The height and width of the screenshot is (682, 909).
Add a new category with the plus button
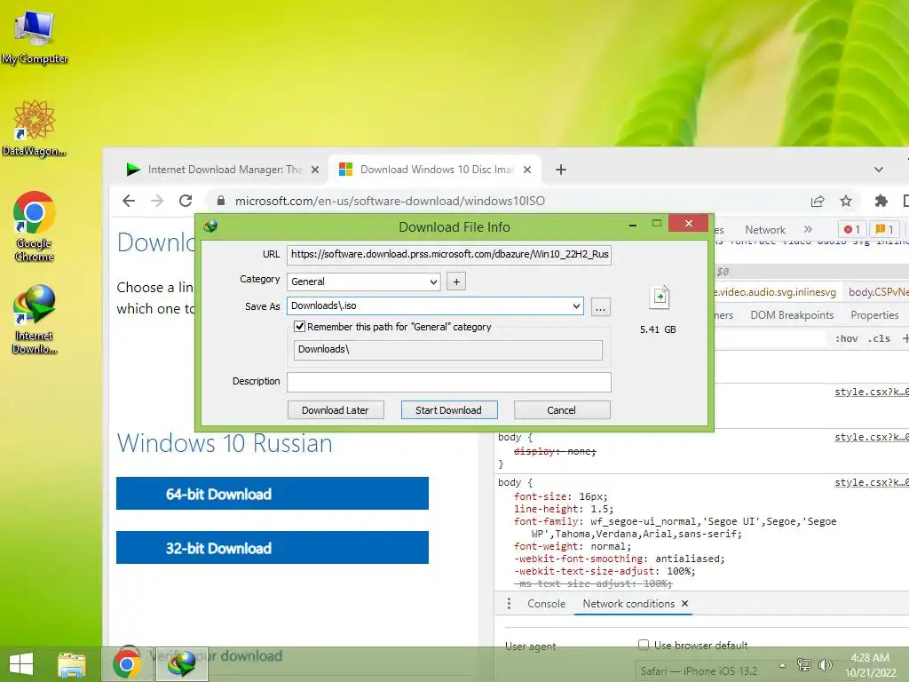point(456,282)
